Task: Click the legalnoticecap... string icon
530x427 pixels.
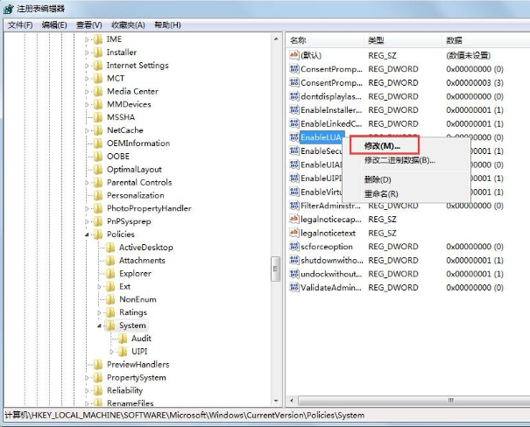Action: click(294, 219)
